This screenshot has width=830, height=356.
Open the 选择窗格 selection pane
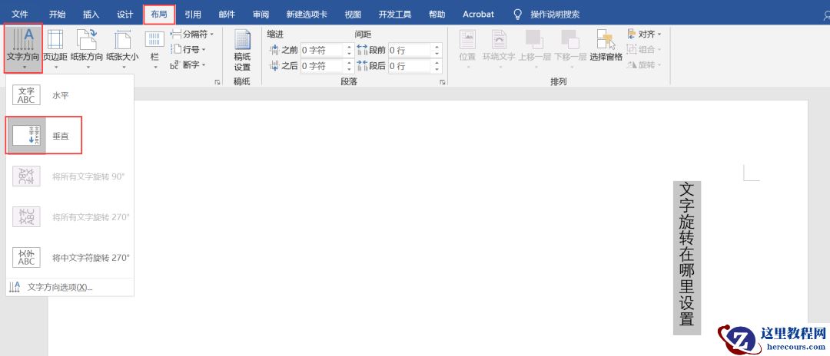606,45
